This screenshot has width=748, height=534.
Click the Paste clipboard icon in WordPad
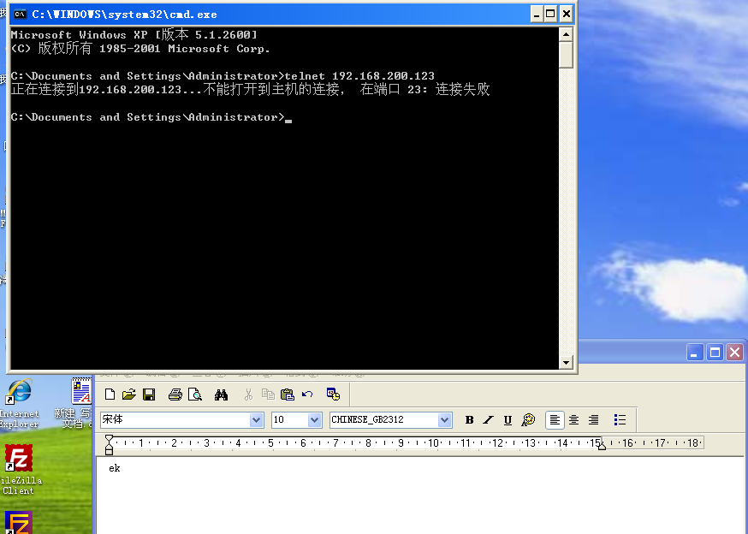[x=288, y=395]
